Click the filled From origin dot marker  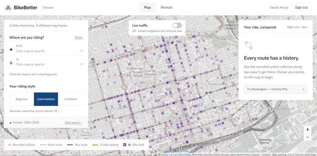point(11,50)
